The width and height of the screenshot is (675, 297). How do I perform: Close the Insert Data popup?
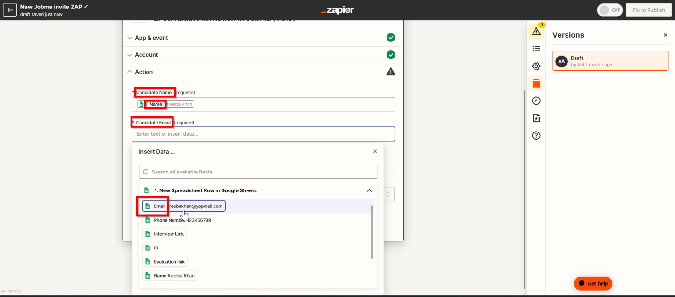[x=375, y=152]
